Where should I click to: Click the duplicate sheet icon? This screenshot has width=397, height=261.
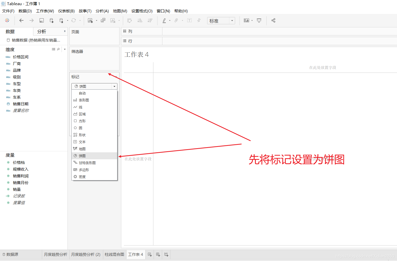103,20
